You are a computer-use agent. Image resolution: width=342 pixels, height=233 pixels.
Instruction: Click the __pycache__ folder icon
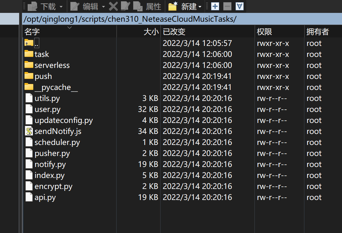click(x=29, y=87)
